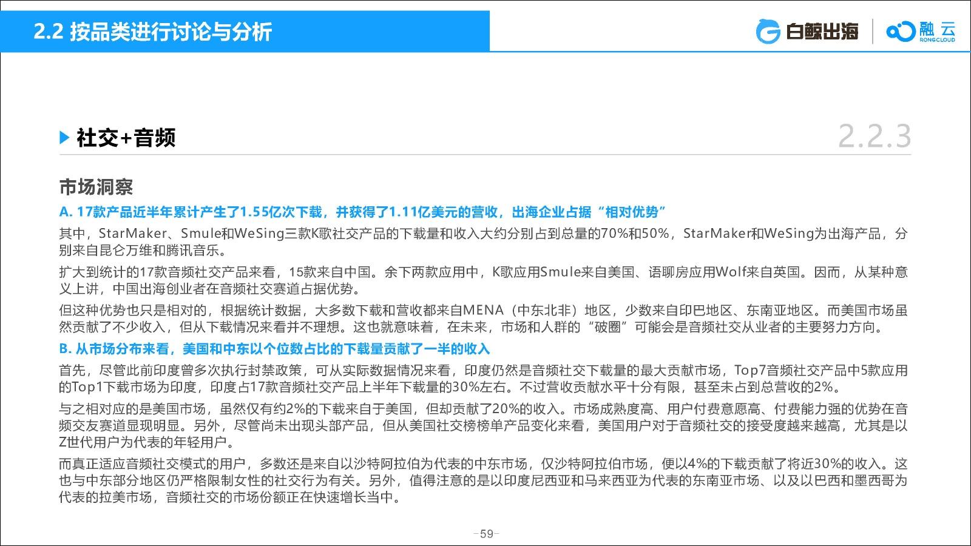Click the section number 2.2.3
Viewport: 971px width, 546px height.
pyautogui.click(x=875, y=136)
